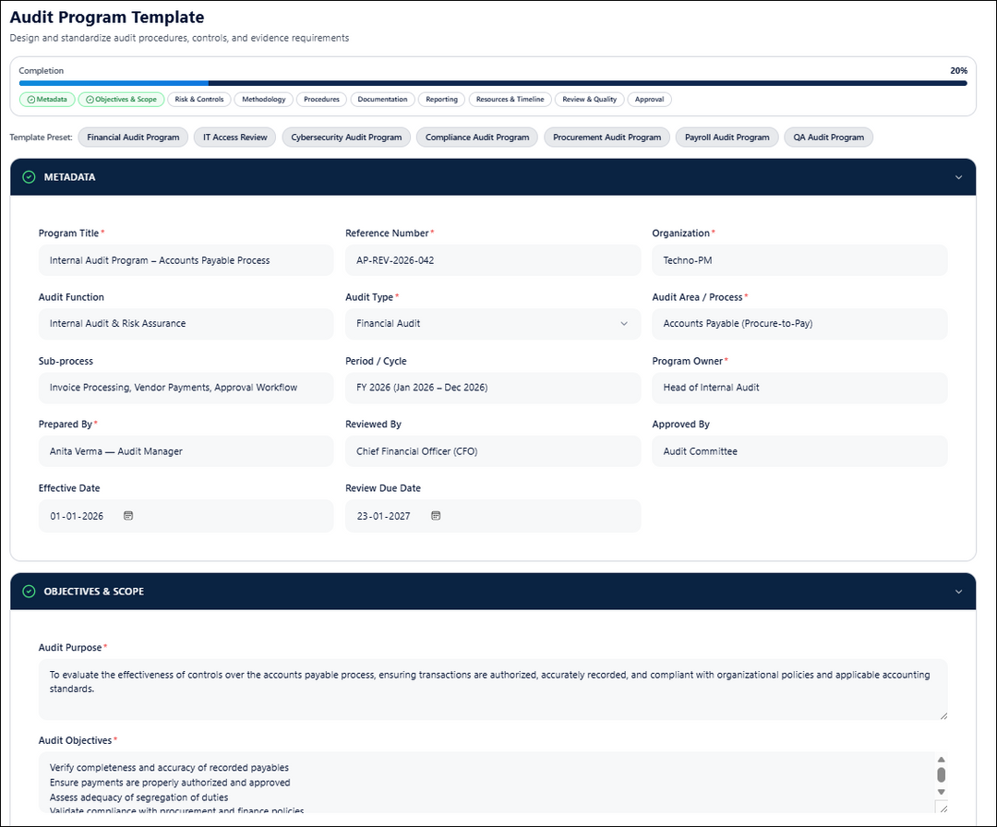
Task: Edit the Period / Cycle field
Action: [493, 387]
